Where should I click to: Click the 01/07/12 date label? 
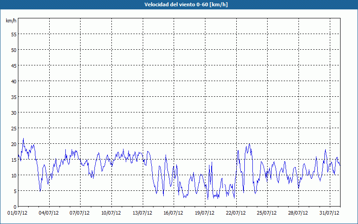tap(17, 213)
